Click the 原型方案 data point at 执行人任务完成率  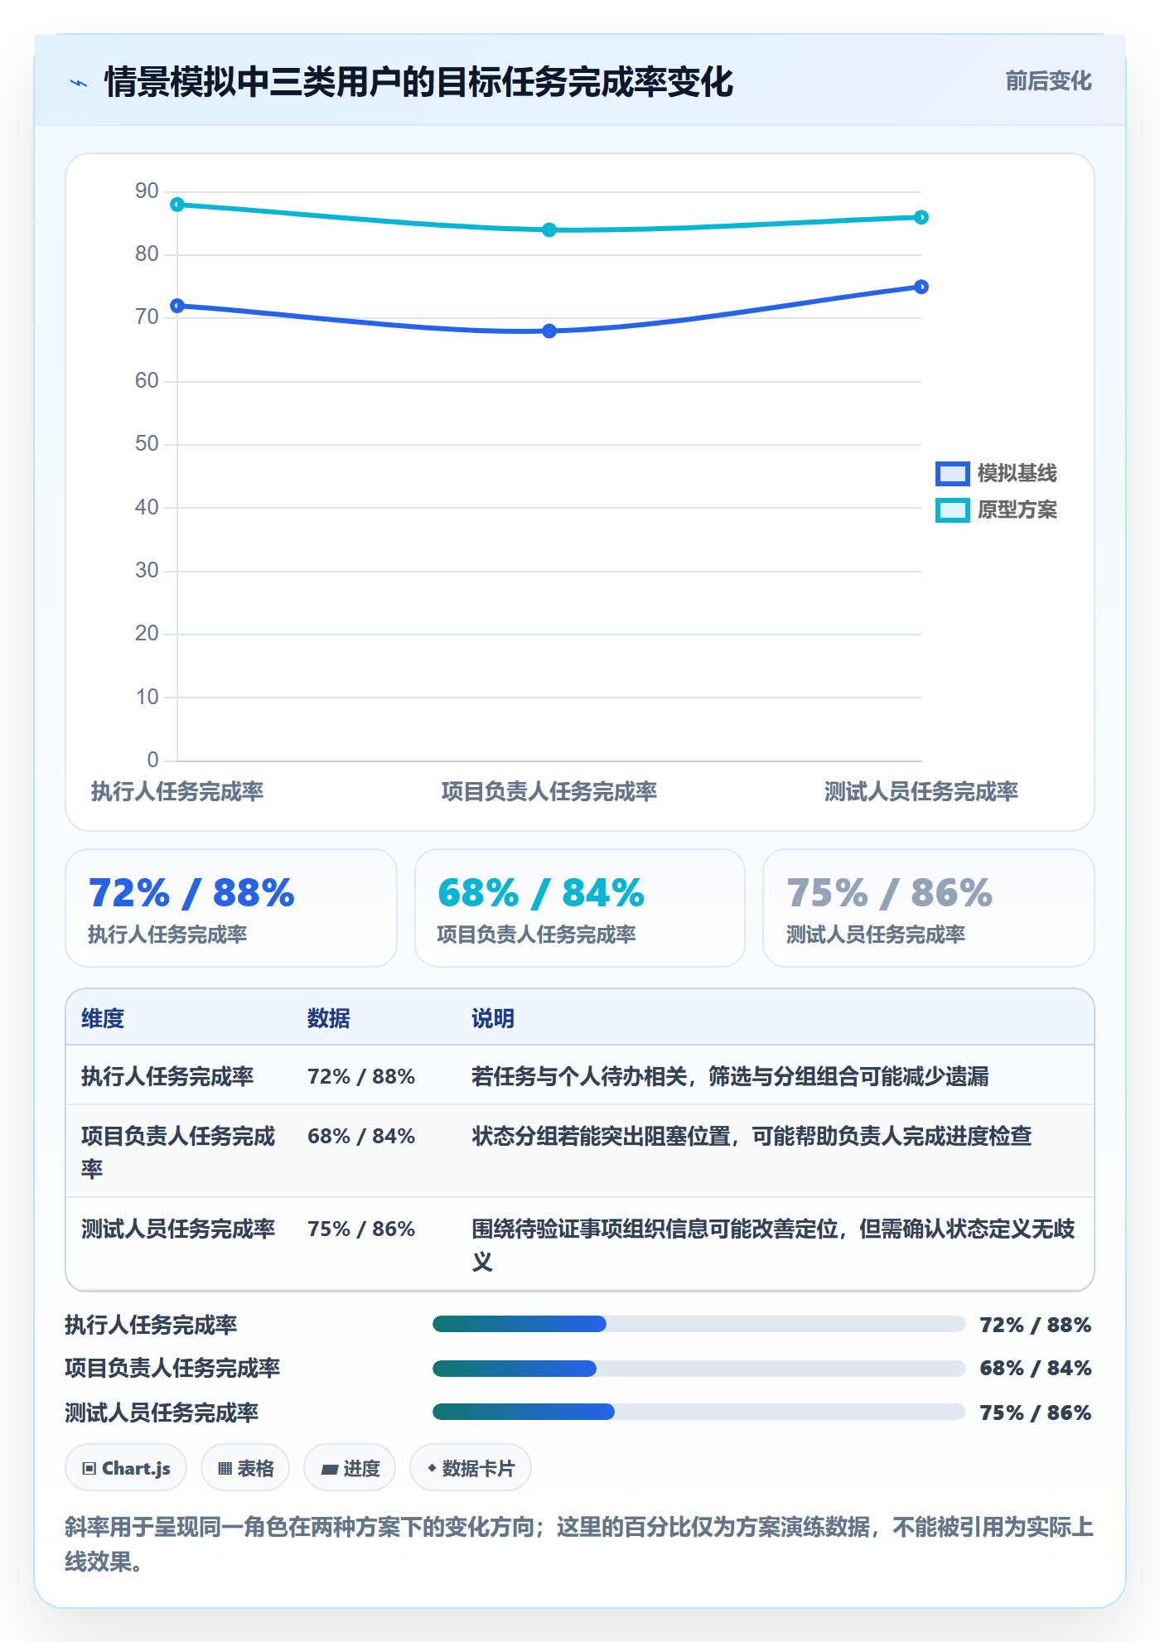tap(177, 205)
